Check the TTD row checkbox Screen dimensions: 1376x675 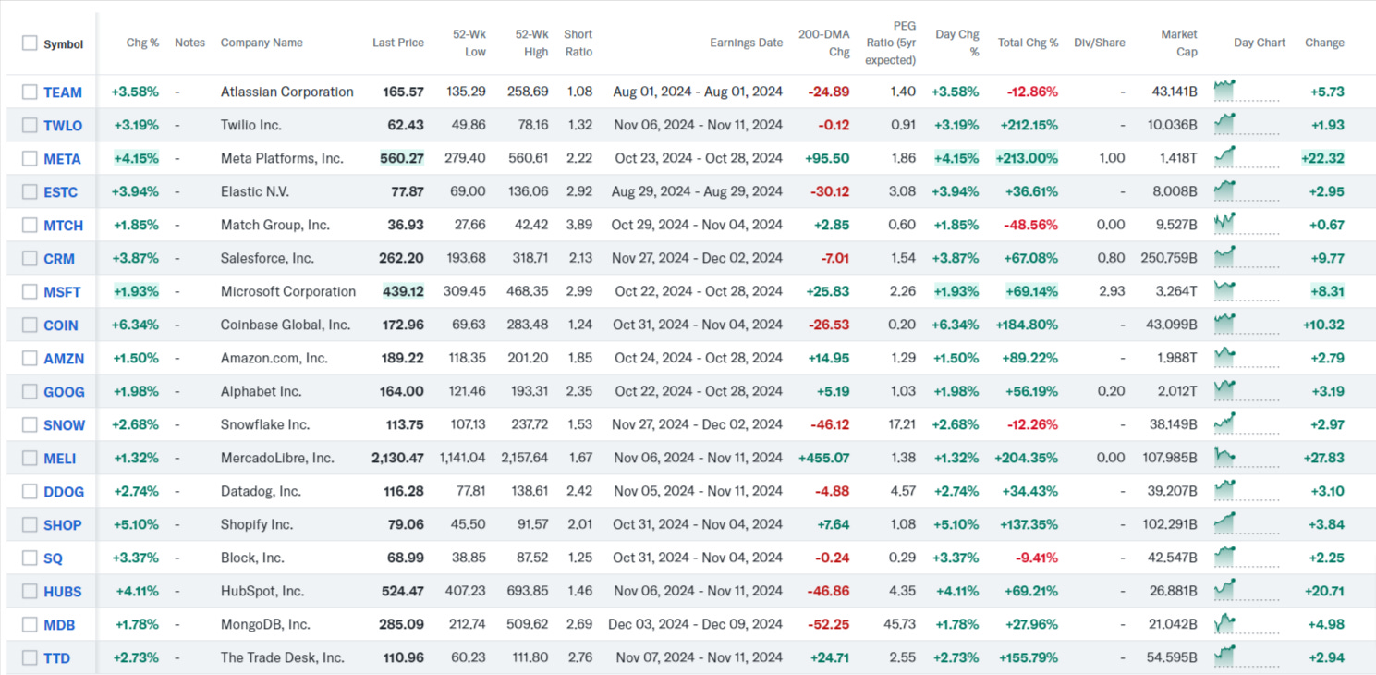pyautogui.click(x=30, y=657)
